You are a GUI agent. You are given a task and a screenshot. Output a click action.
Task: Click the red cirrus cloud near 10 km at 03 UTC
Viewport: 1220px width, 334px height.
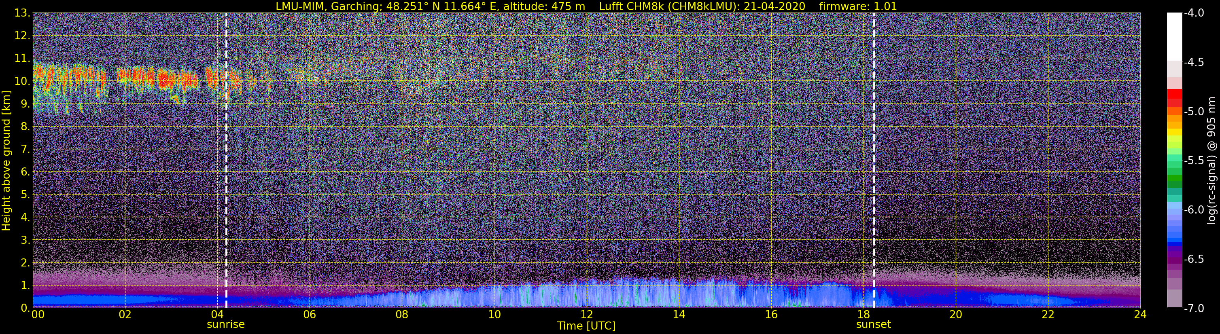click(x=166, y=79)
